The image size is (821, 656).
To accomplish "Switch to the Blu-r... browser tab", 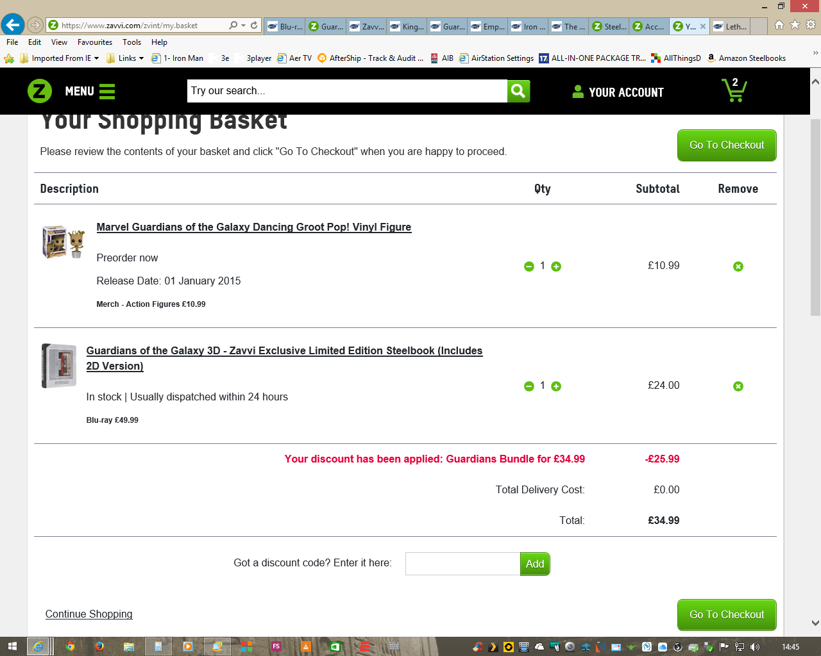I will click(285, 26).
